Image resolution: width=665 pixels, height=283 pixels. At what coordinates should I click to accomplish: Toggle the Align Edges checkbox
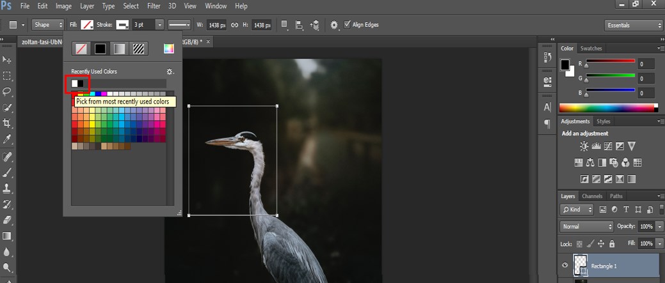tap(348, 25)
